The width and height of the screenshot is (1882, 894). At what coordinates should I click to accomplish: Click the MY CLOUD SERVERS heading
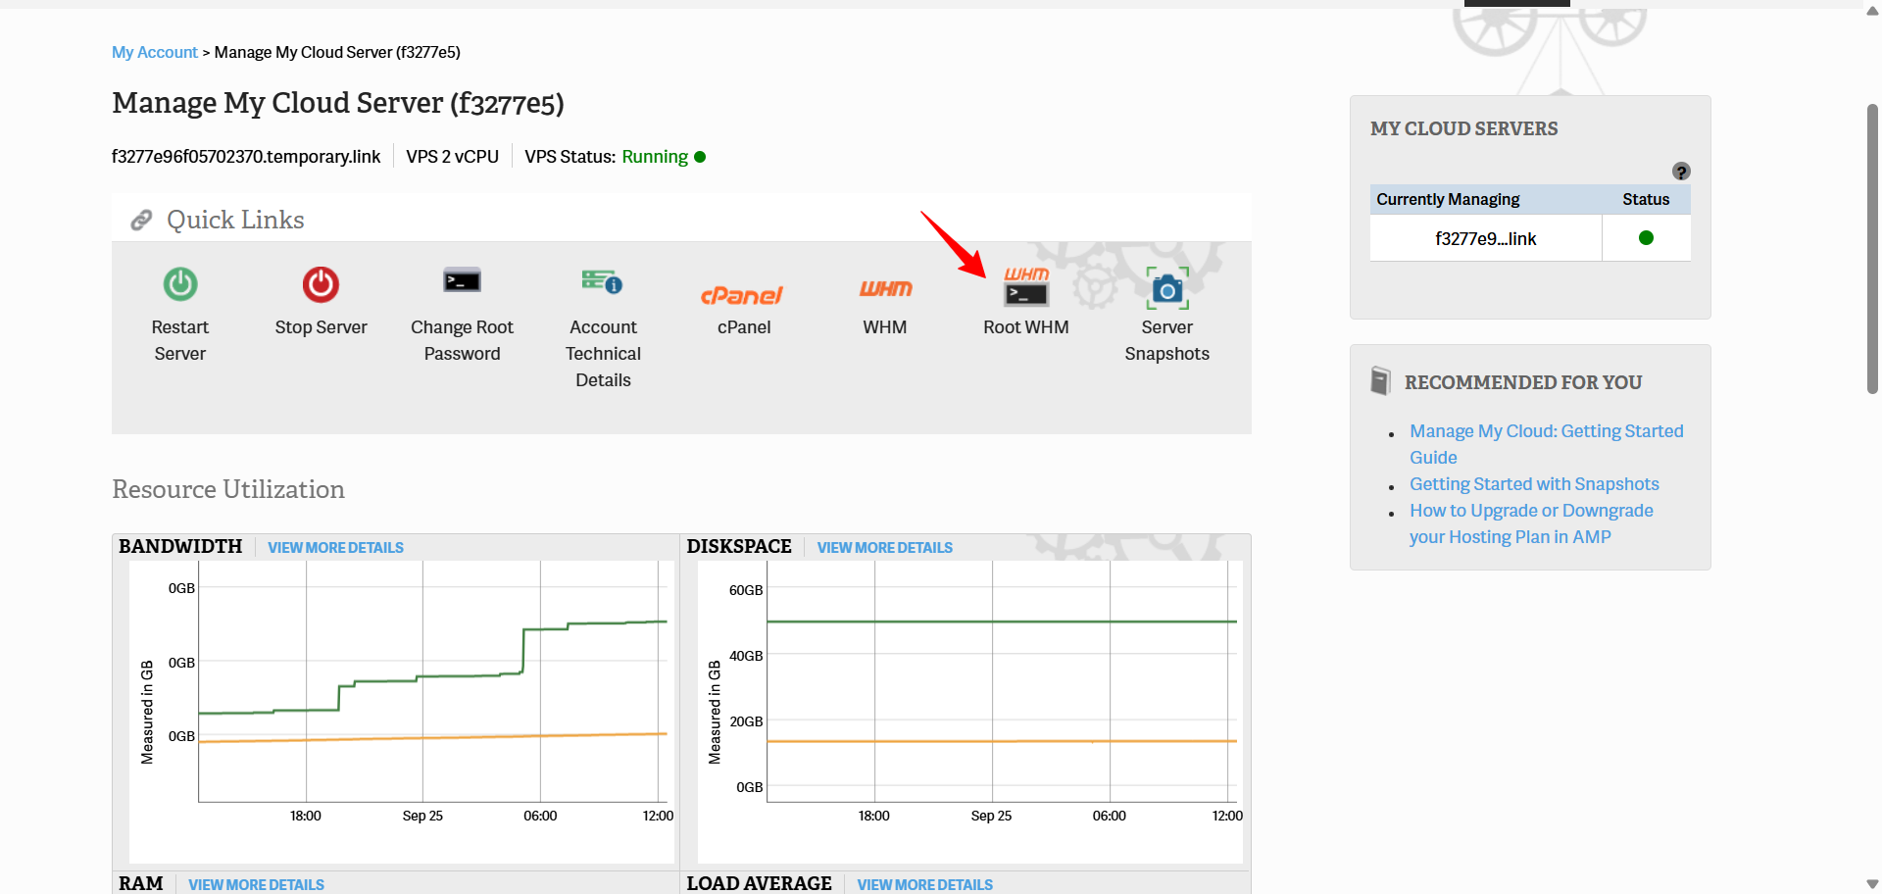pyautogui.click(x=1463, y=128)
